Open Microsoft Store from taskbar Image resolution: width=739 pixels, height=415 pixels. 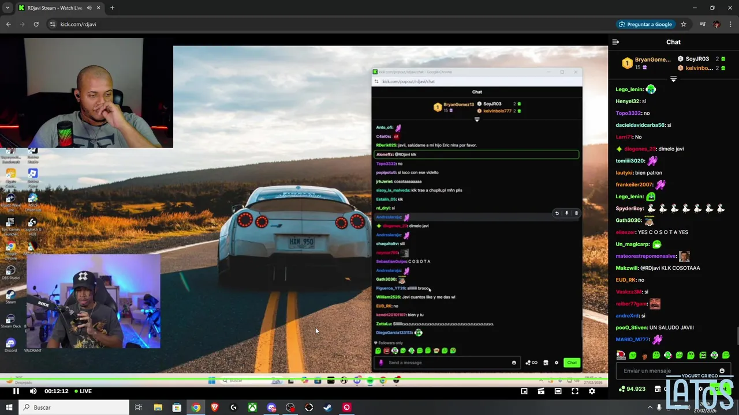click(177, 408)
